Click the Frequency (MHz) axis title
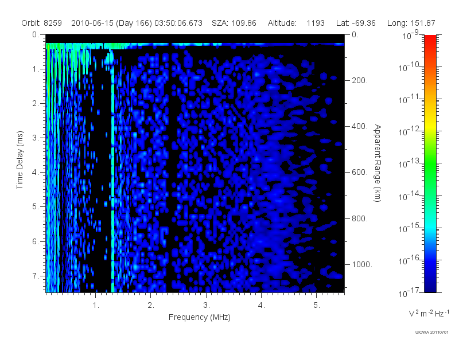 200,318
